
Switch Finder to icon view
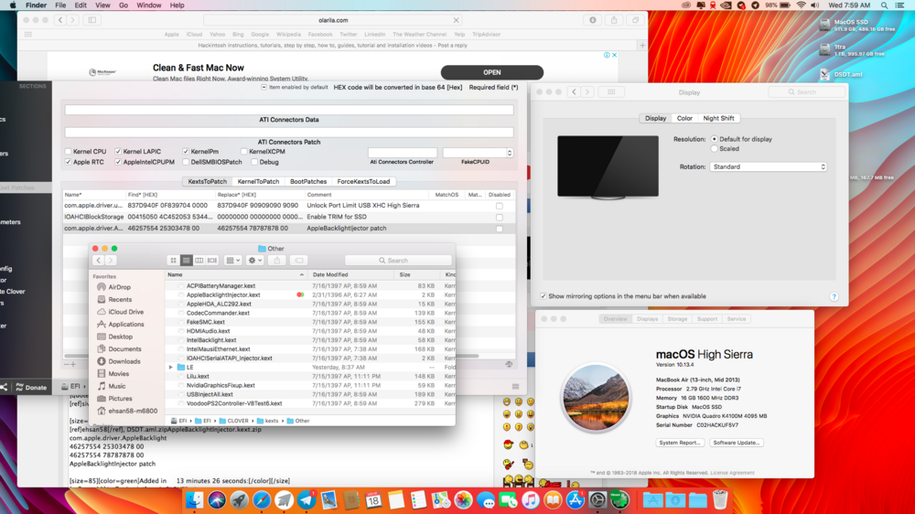(x=173, y=261)
